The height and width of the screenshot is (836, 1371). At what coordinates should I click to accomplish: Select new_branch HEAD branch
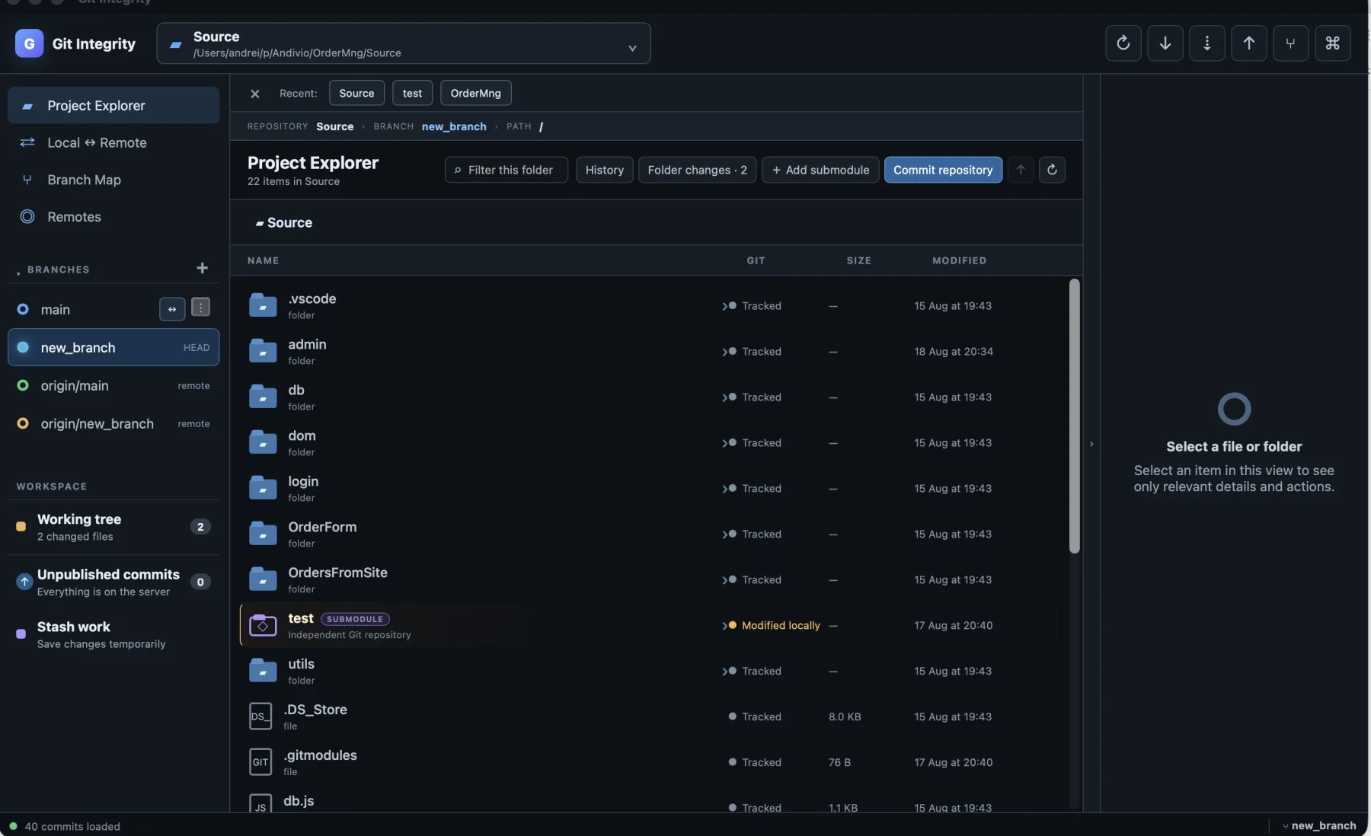113,347
